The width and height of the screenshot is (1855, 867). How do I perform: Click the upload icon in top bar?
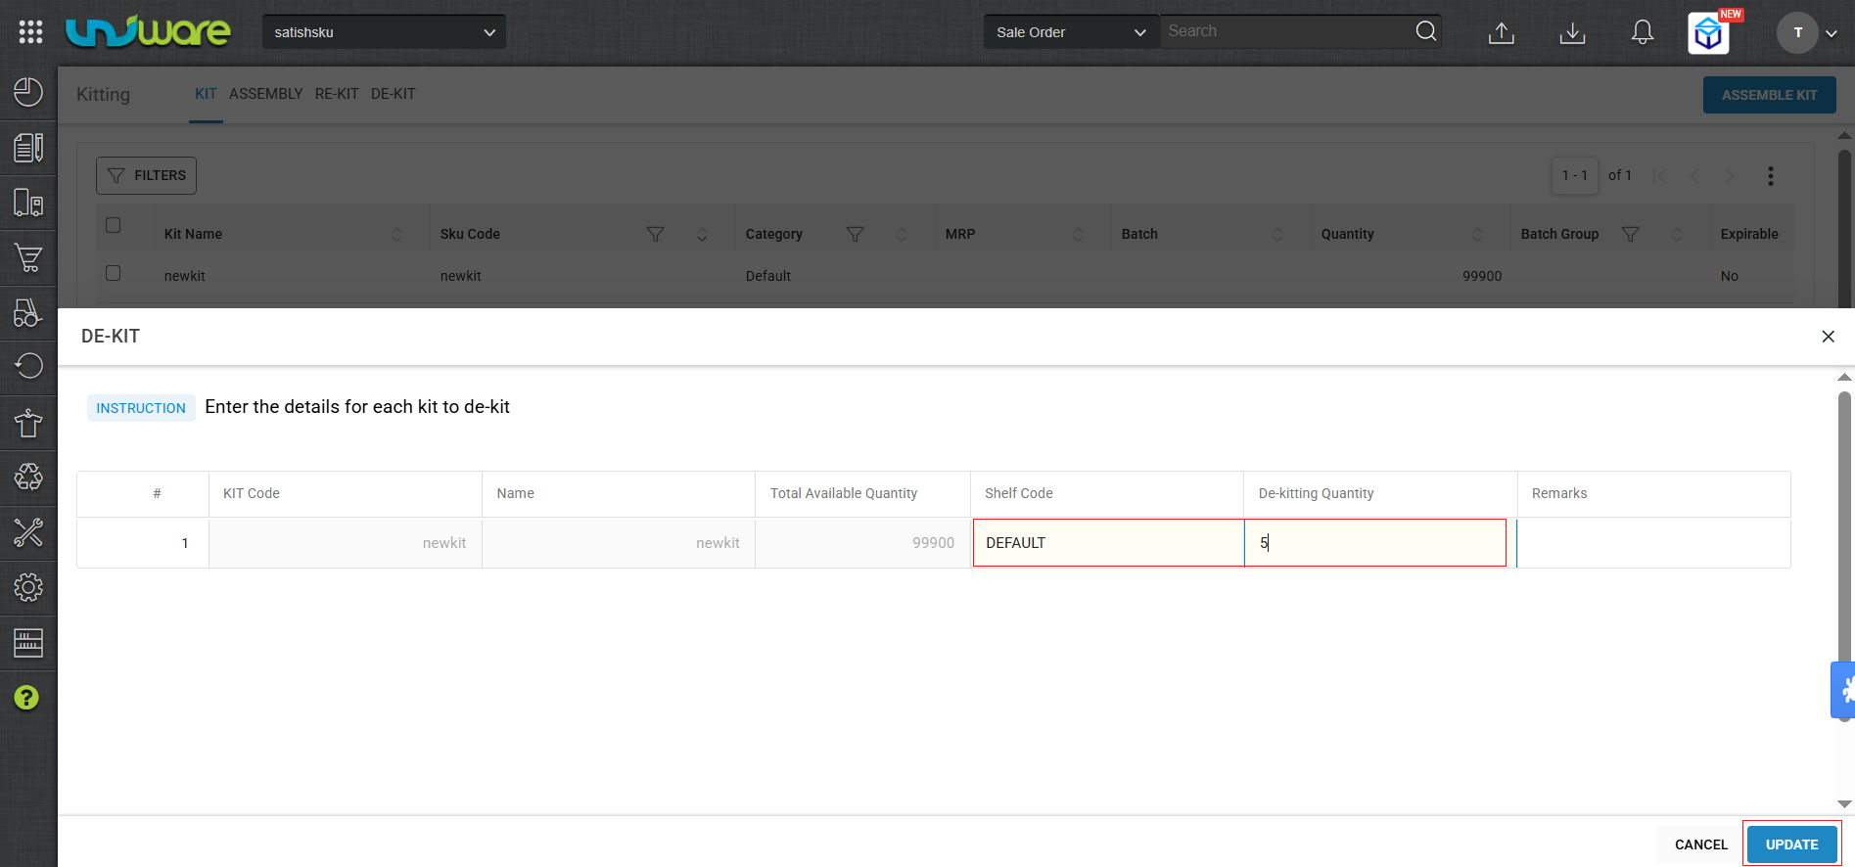tap(1502, 33)
